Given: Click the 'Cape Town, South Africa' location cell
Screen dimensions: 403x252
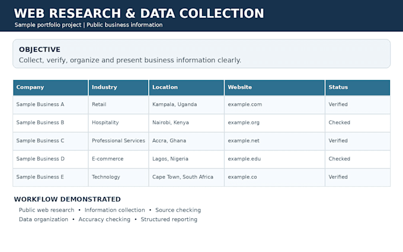Looking at the screenshot, I should click(186, 177).
